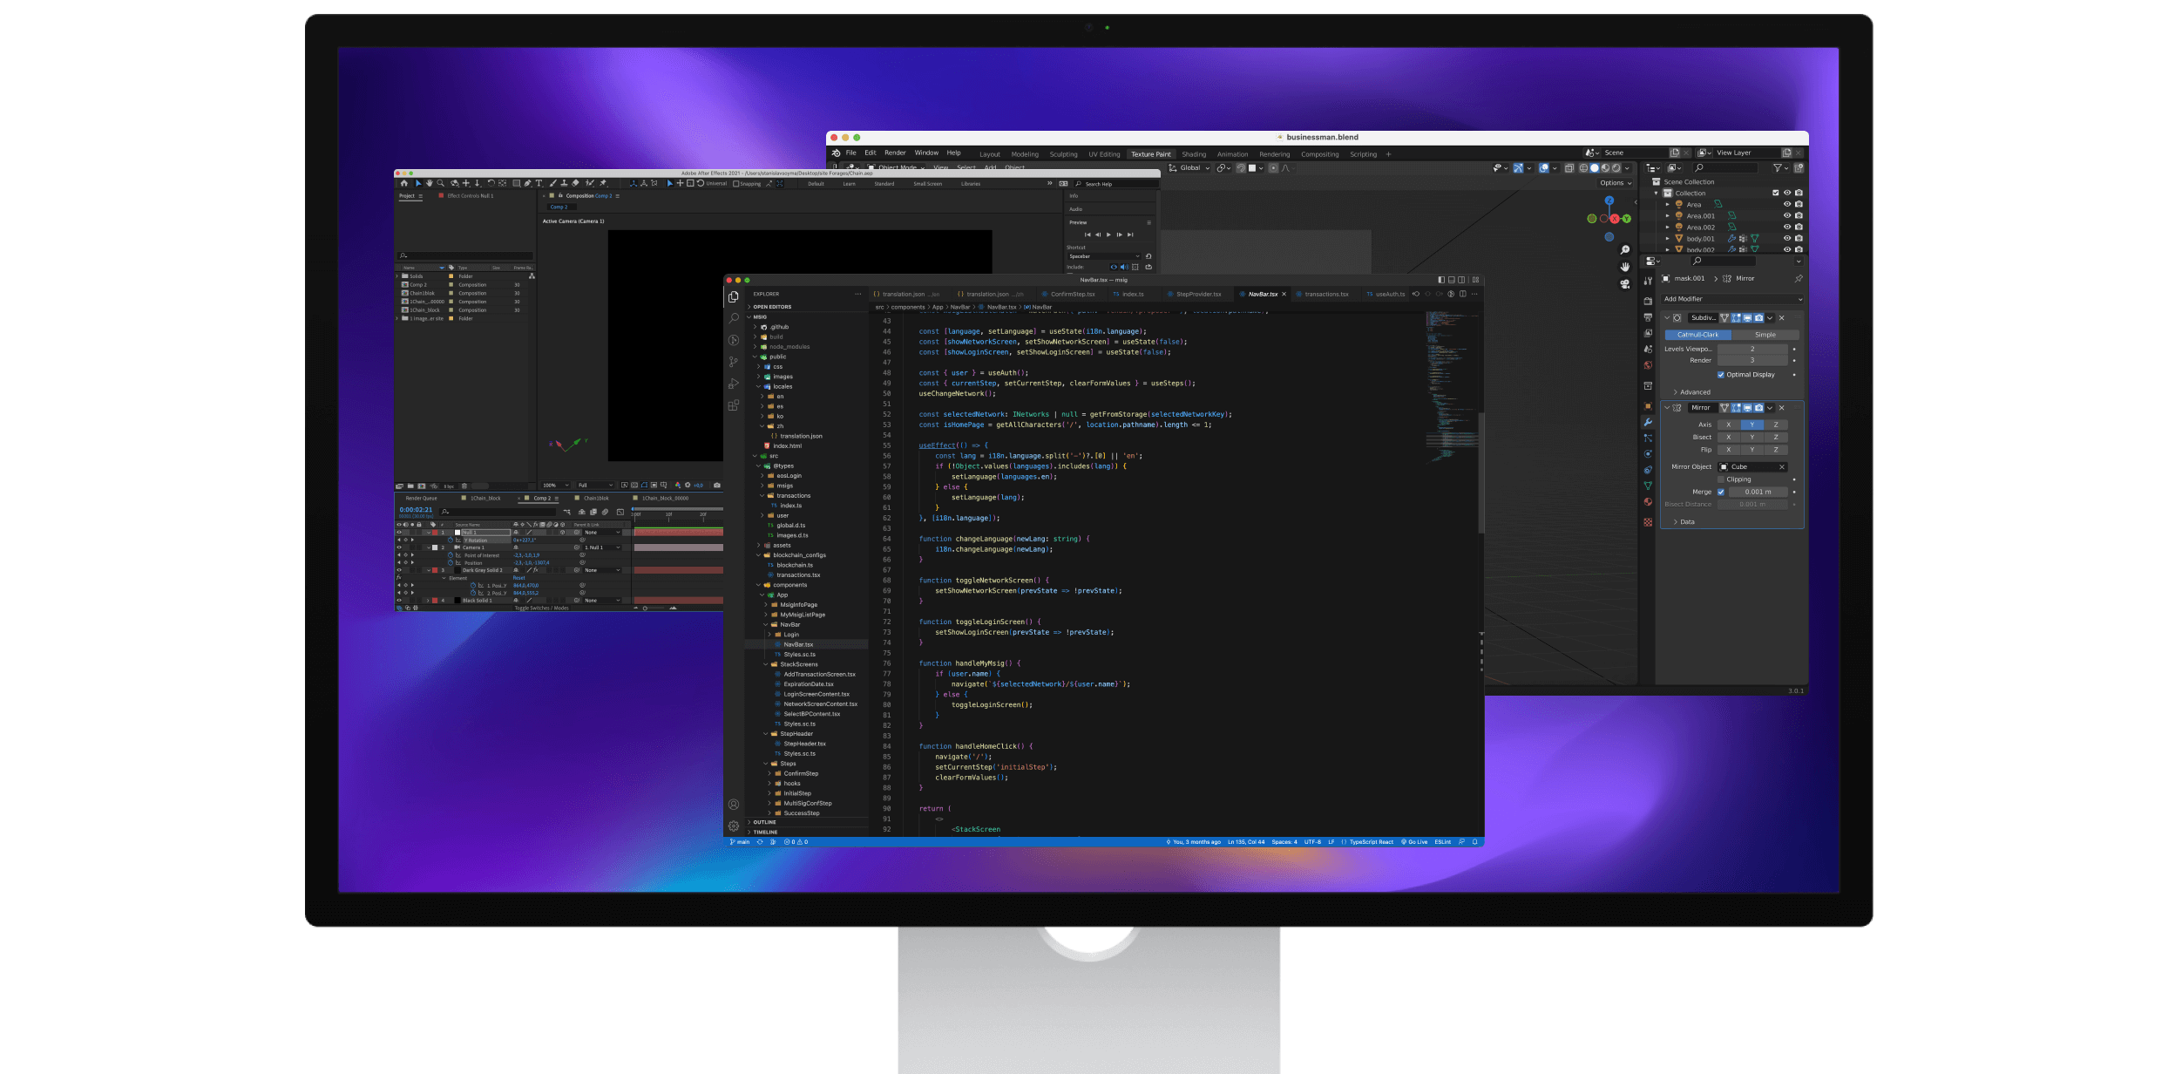Click the Home icon in After Effects
The image size is (2175, 1074).
pyautogui.click(x=403, y=184)
